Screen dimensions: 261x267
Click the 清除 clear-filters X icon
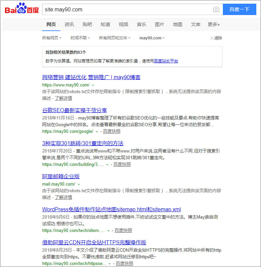(x=212, y=38)
